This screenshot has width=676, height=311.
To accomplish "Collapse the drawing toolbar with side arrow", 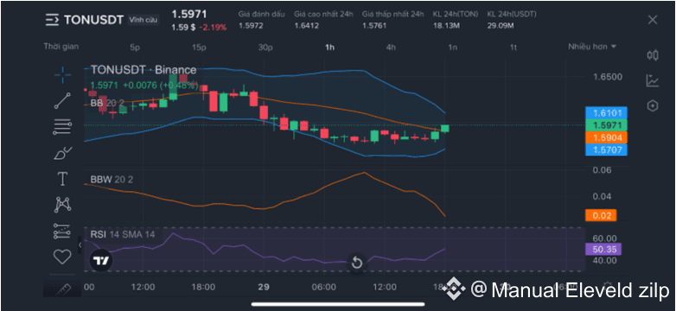I will point(80,245).
